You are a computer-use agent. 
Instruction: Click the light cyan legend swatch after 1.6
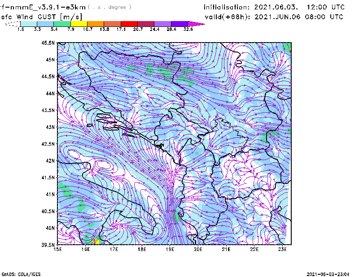pyautogui.click(x=29, y=24)
